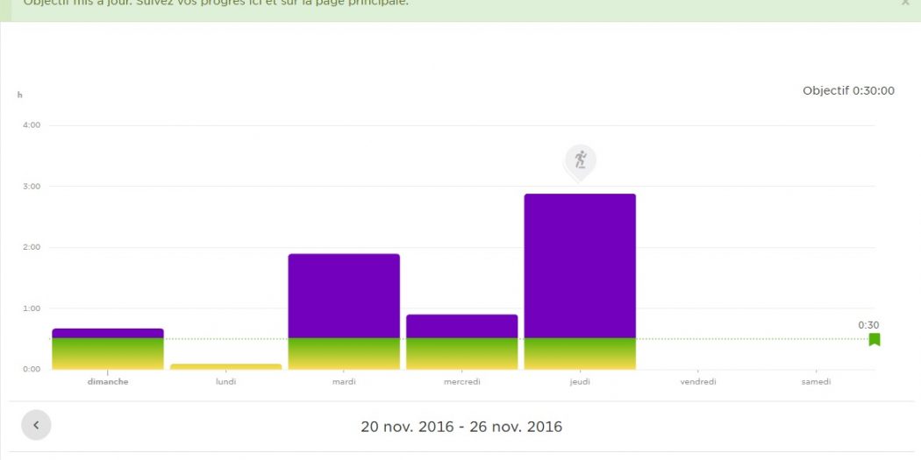Click the 4:00 y-axis label

pyautogui.click(x=32, y=125)
